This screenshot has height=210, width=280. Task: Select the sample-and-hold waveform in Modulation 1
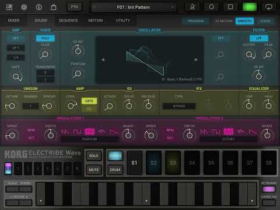pos(101,132)
